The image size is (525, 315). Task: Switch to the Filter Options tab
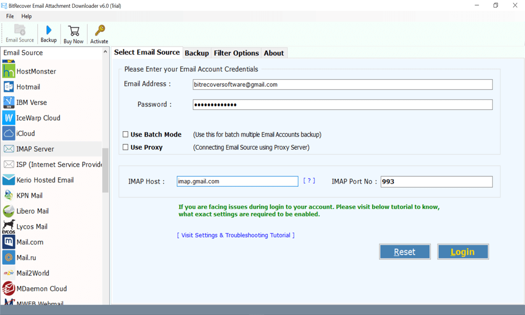click(236, 53)
